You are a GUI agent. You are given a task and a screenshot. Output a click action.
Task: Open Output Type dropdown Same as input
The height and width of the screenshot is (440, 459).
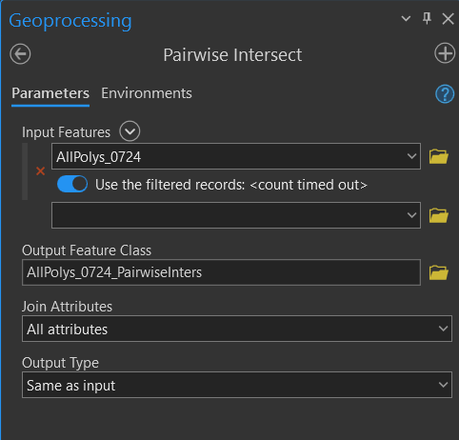click(237, 385)
